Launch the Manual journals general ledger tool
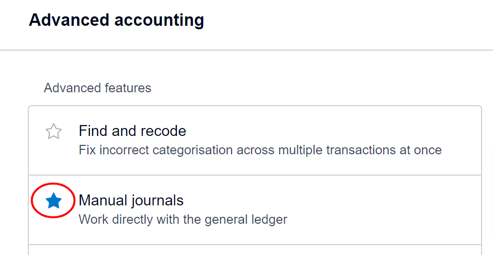The width and height of the screenshot is (493, 255). tap(131, 200)
